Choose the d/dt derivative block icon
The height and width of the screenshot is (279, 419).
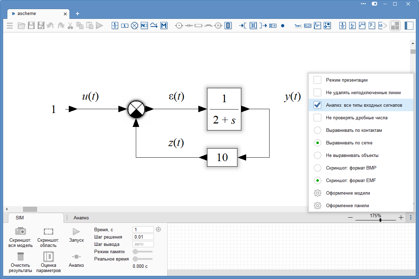[352, 25]
